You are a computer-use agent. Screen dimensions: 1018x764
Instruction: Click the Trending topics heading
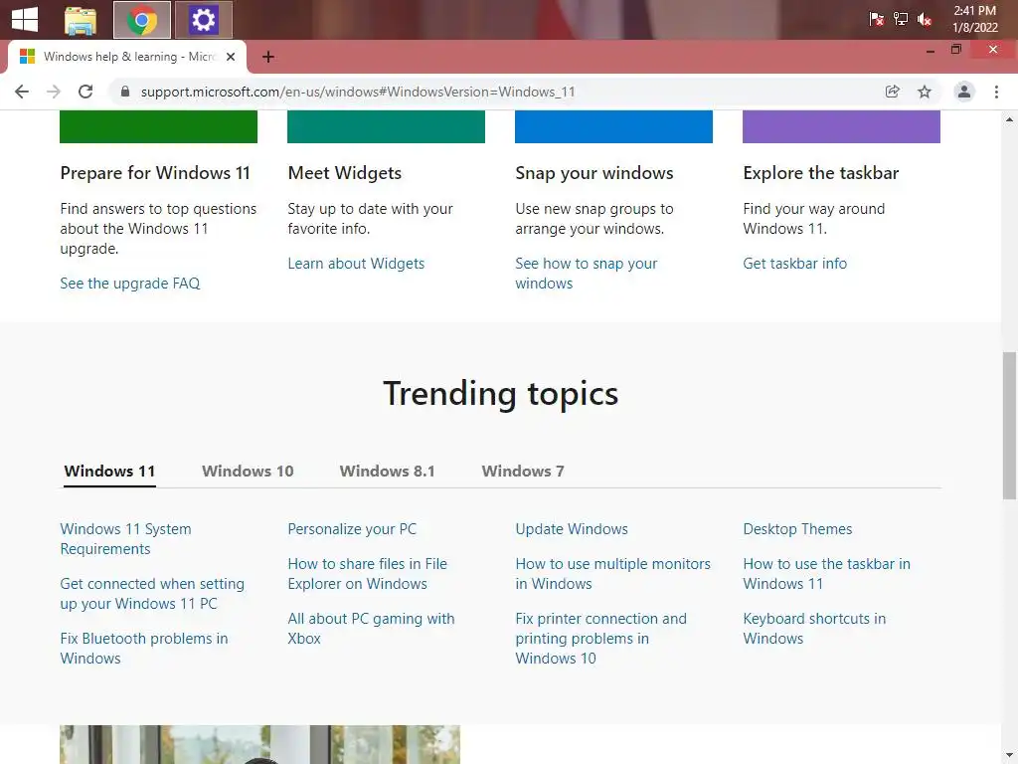pos(501,394)
